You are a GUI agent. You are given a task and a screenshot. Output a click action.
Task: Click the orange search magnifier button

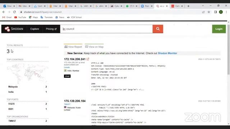[158, 29]
